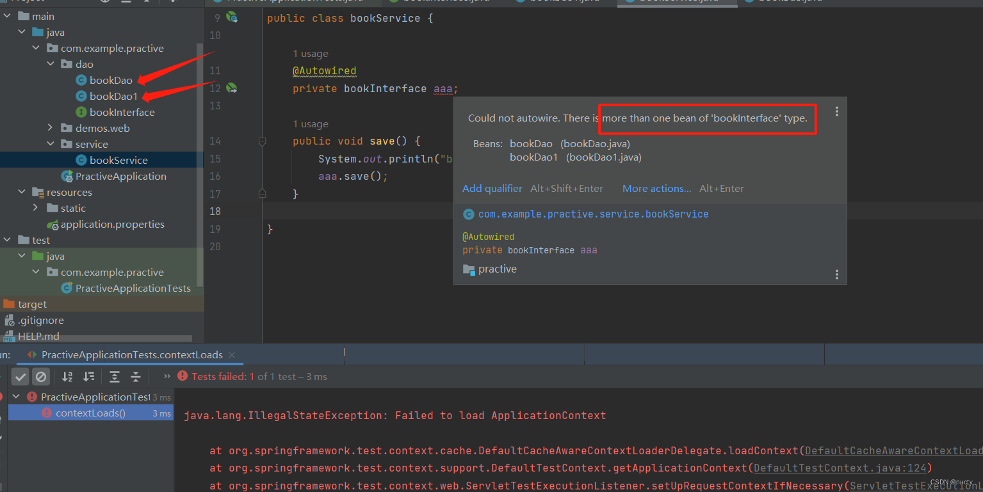Screen dimensions: 983x492
Task: Open PractiveApplicationTests in project tree
Action: click(x=133, y=288)
